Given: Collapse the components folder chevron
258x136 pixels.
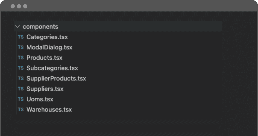Looking at the screenshot, I should [17, 26].
